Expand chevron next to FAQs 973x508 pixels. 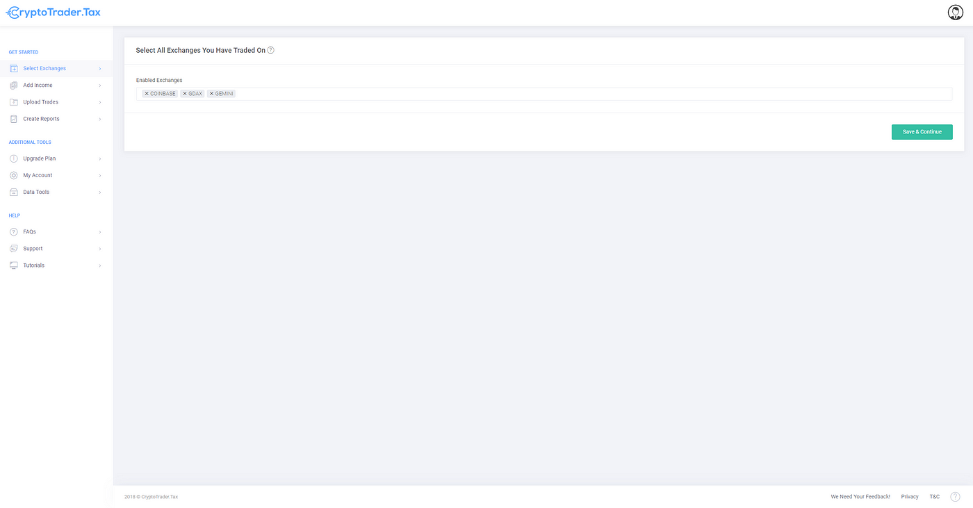pos(100,232)
